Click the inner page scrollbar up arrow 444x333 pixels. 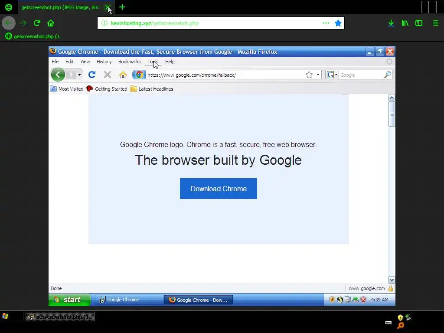[392, 98]
